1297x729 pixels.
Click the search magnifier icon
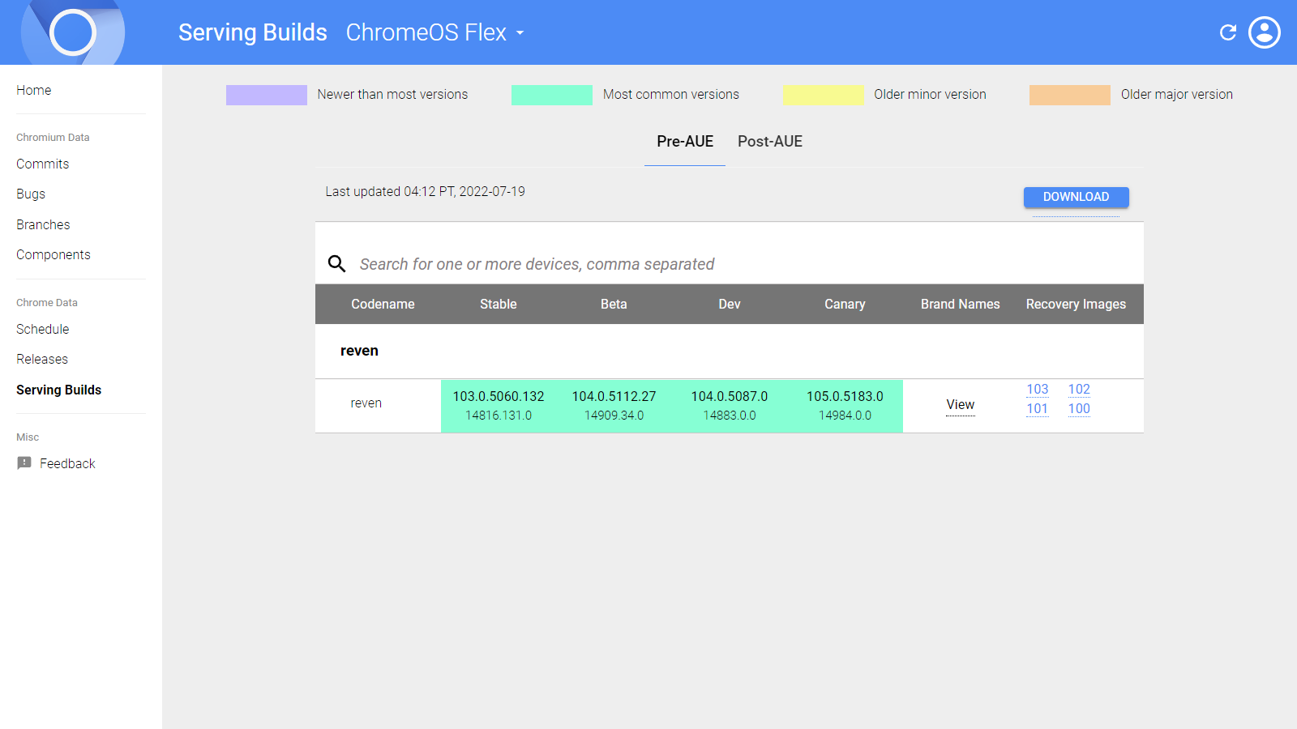(x=336, y=263)
